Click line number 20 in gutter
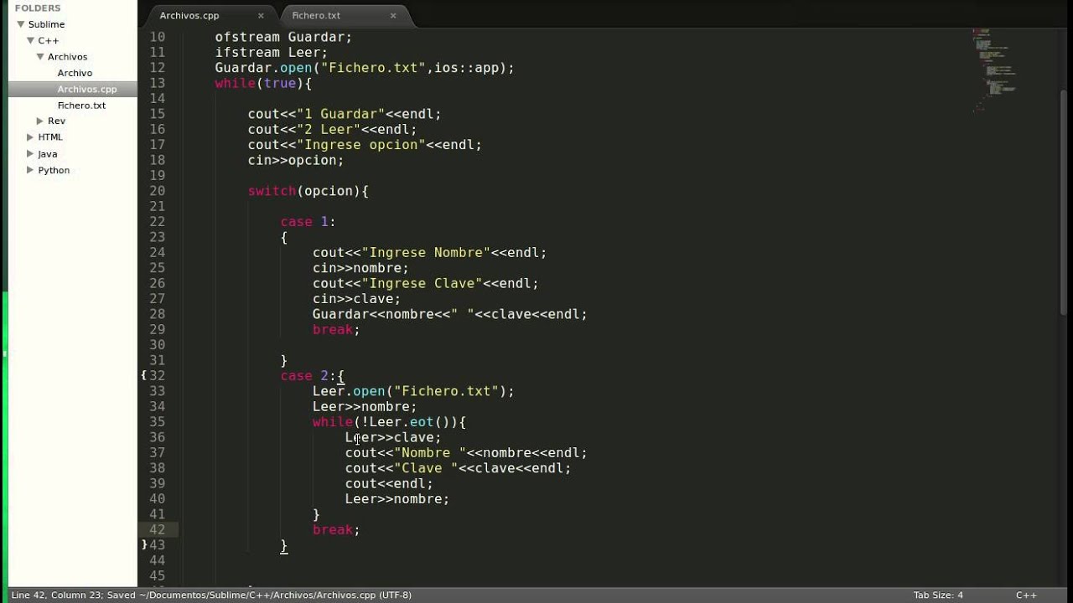This screenshot has height=603, width=1073. click(157, 191)
